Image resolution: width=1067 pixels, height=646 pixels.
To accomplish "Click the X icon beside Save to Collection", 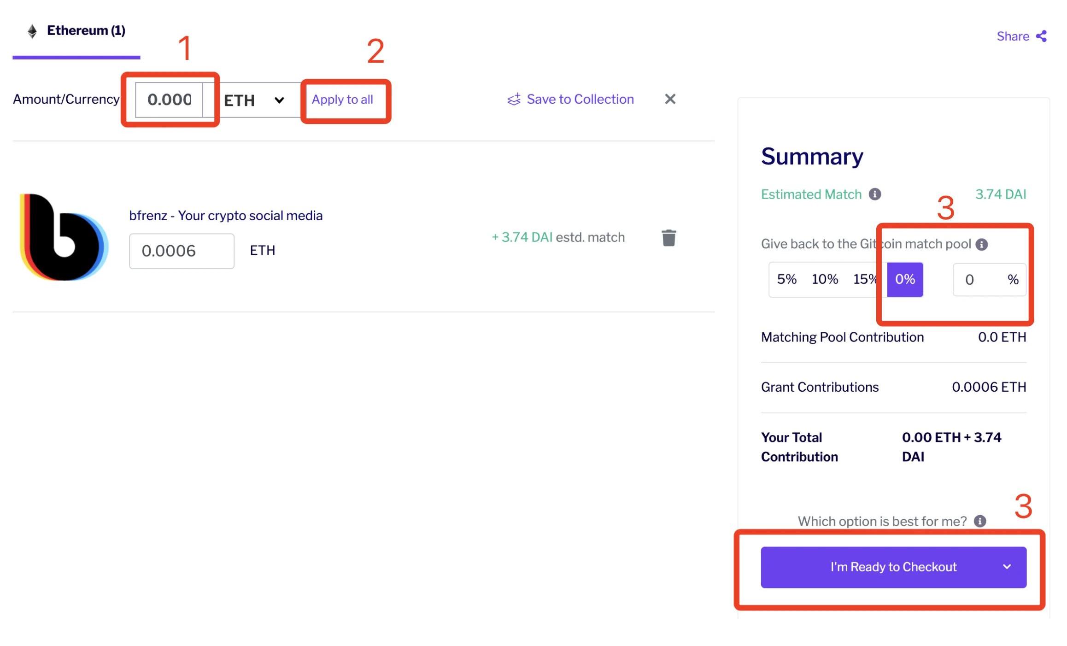I will point(670,99).
